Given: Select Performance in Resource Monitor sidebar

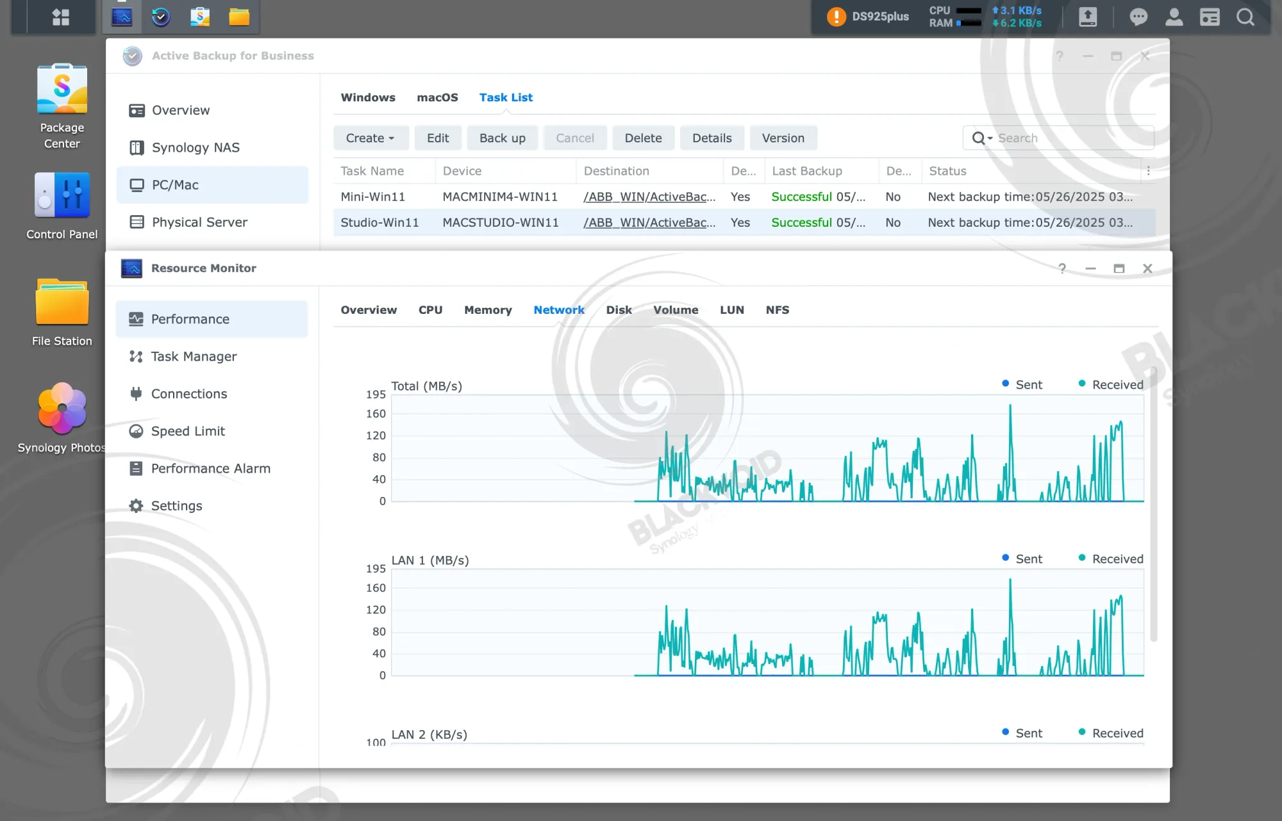Looking at the screenshot, I should [212, 319].
